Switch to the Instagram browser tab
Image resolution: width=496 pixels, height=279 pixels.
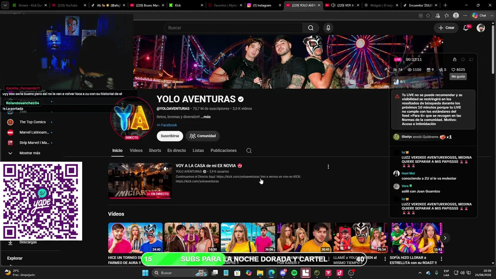click(x=263, y=5)
